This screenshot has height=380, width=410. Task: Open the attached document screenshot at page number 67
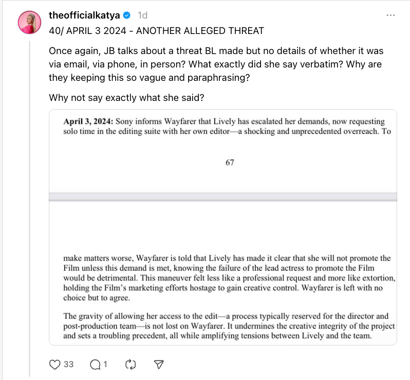click(x=230, y=162)
